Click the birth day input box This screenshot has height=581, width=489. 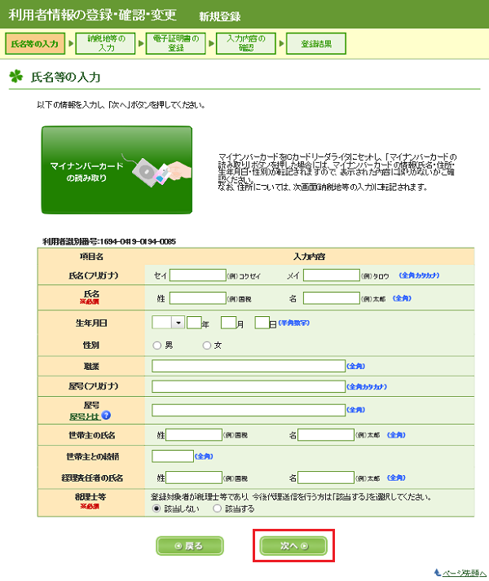pos(262,323)
